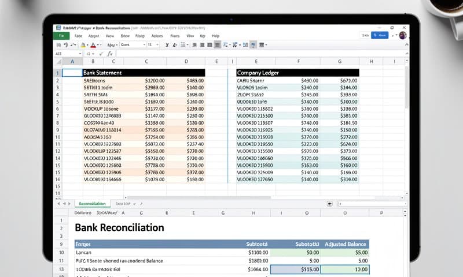Open the user profile avatar

click(x=403, y=36)
